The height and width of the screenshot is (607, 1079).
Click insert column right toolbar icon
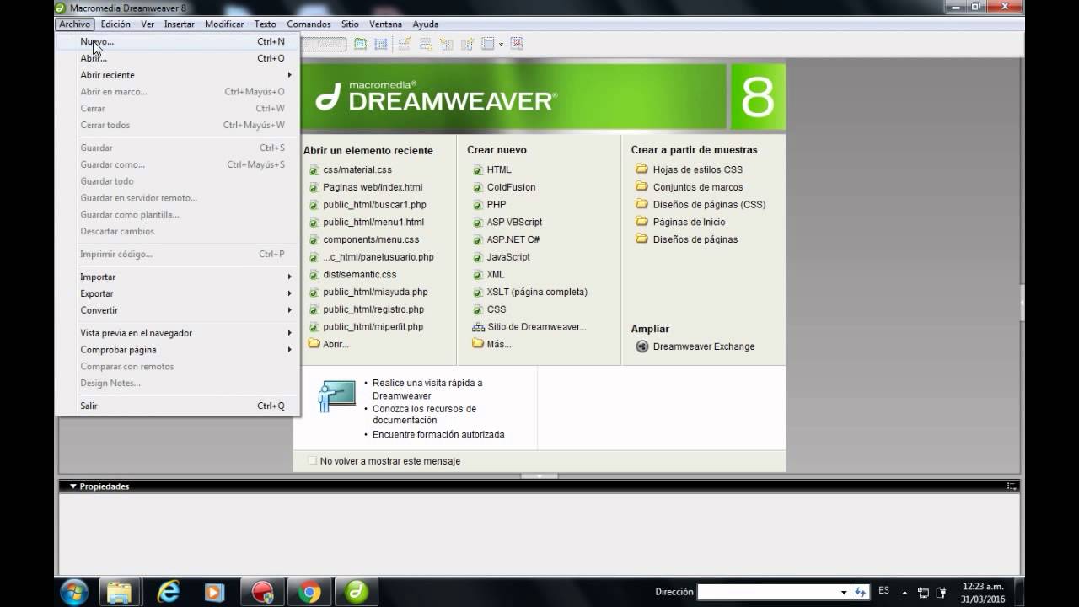[x=468, y=44]
